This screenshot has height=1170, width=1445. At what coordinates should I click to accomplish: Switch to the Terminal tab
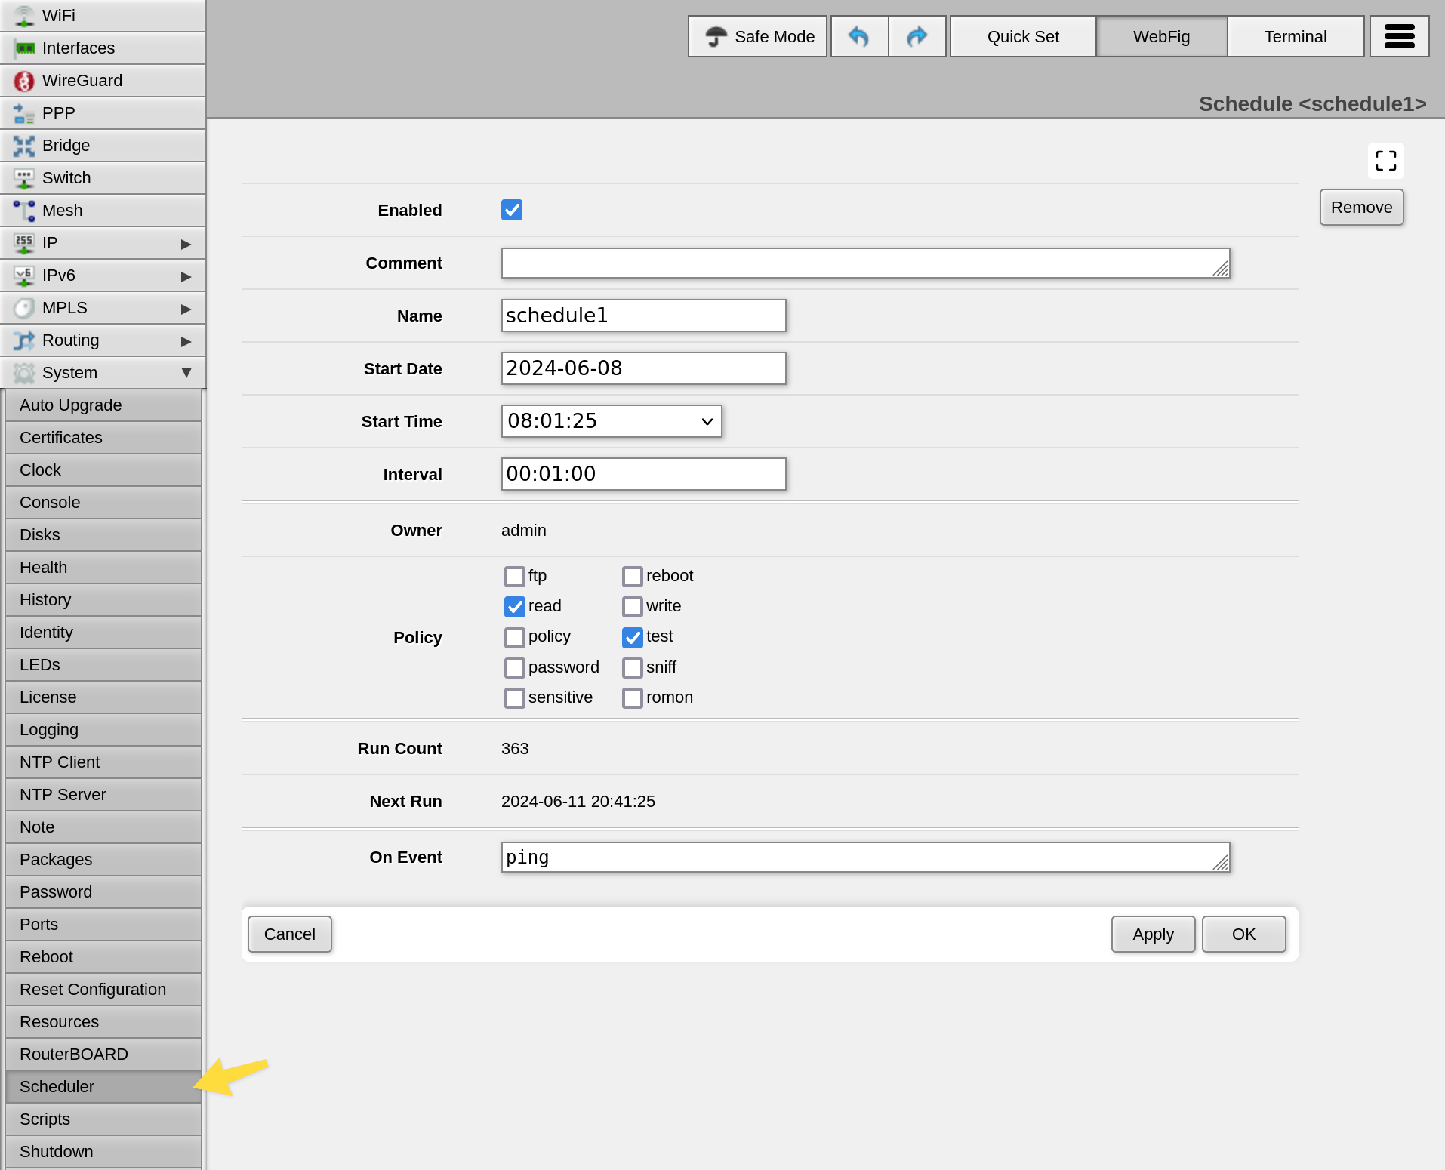pos(1296,35)
